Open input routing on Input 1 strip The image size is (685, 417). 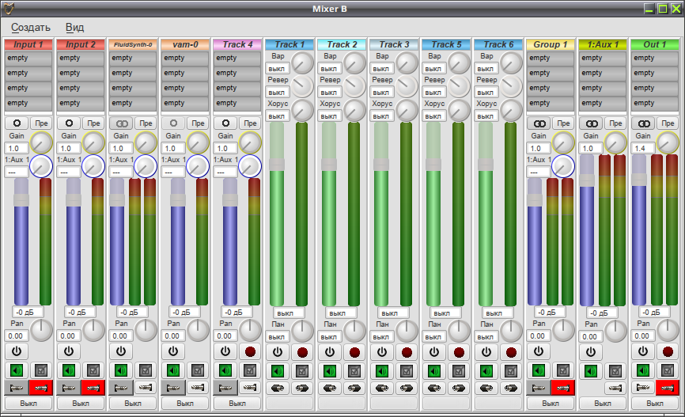coord(17,388)
